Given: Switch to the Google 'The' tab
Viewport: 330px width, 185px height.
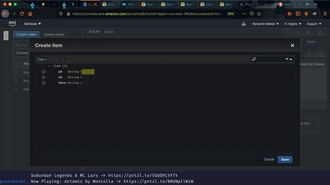Looking at the screenshot, I should click(x=246, y=5).
